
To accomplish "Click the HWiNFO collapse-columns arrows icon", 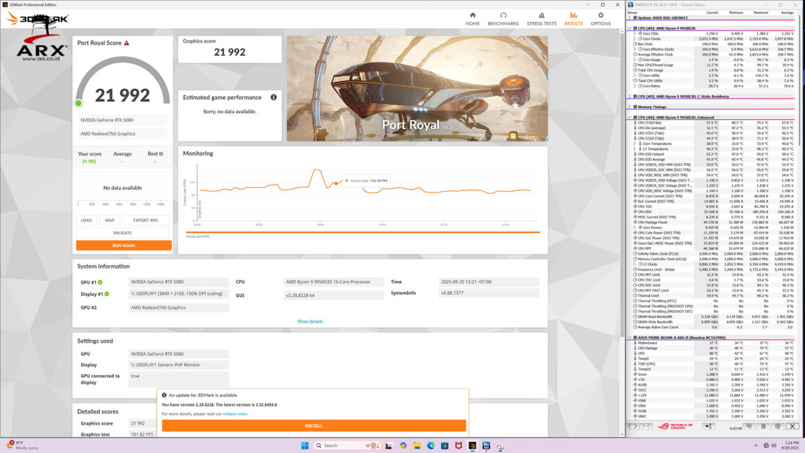I will [646, 427].
